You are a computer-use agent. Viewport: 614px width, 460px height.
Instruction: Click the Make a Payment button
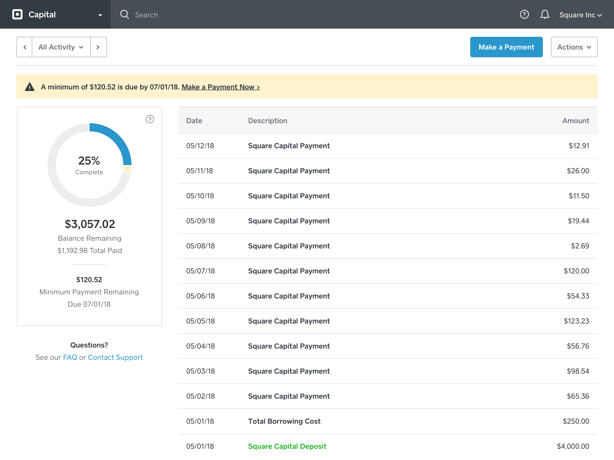point(506,47)
